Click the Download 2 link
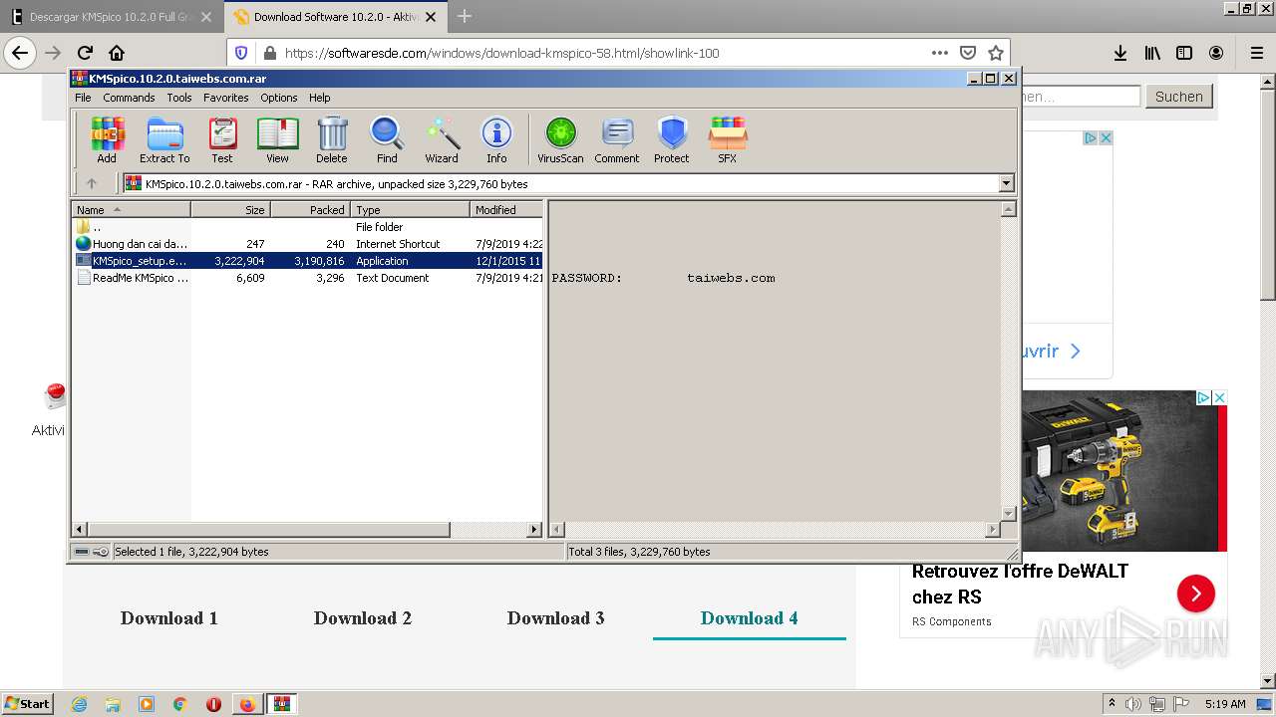This screenshot has height=717, width=1276. point(363,618)
